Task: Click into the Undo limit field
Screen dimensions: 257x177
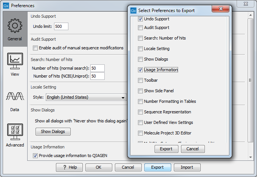Action: tap(61, 26)
